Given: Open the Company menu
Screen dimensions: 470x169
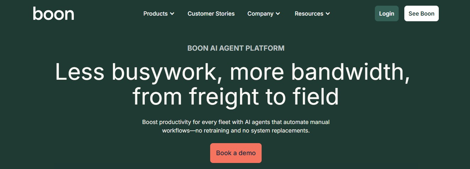Looking at the screenshot, I should pyautogui.click(x=264, y=13).
